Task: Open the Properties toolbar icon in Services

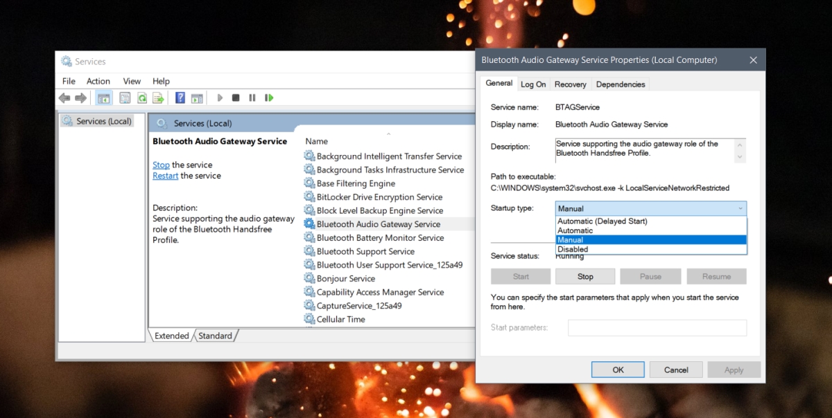Action: (125, 98)
